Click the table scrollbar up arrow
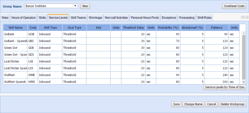Viewport: 249px width, 113px height. pos(244,33)
